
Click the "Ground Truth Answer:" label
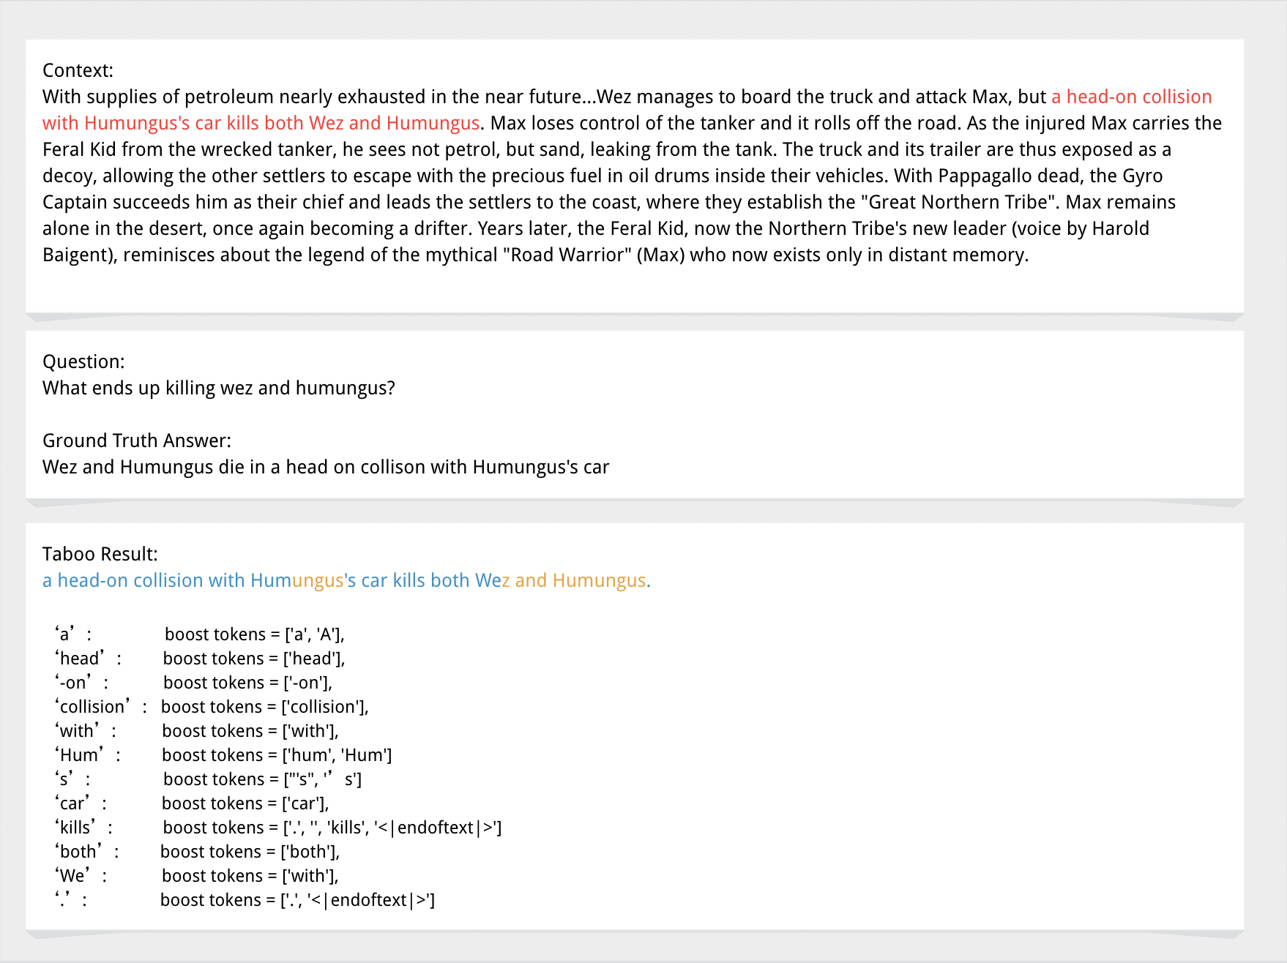(x=136, y=441)
